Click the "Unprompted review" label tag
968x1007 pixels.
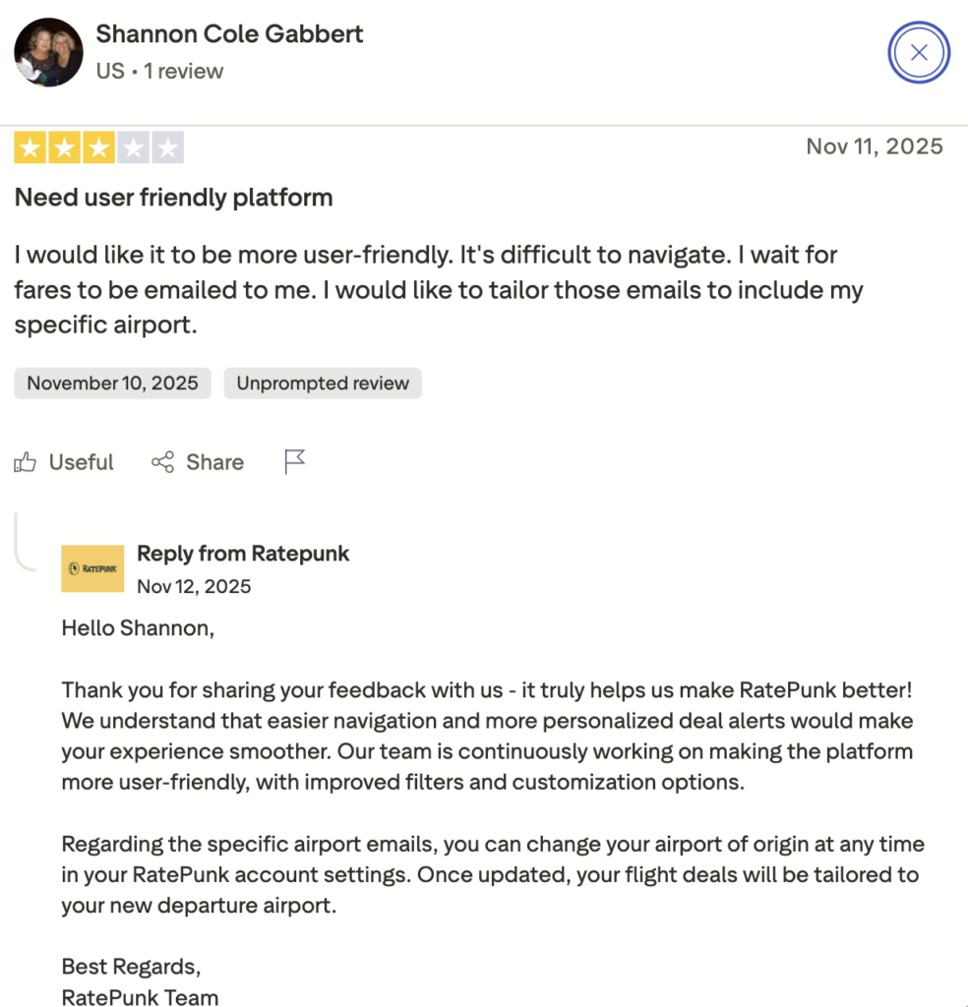(323, 384)
